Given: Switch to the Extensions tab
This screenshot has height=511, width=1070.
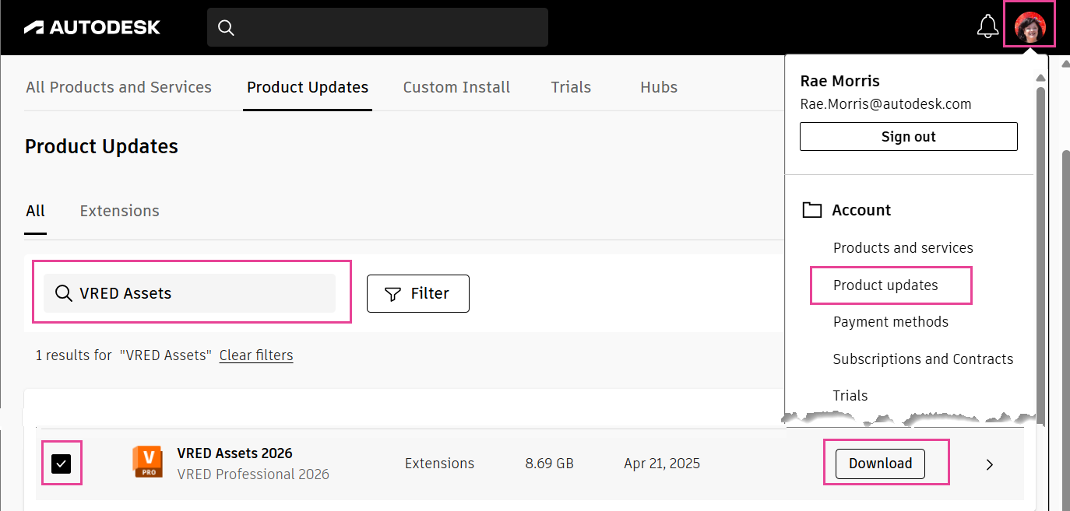Looking at the screenshot, I should point(119,211).
